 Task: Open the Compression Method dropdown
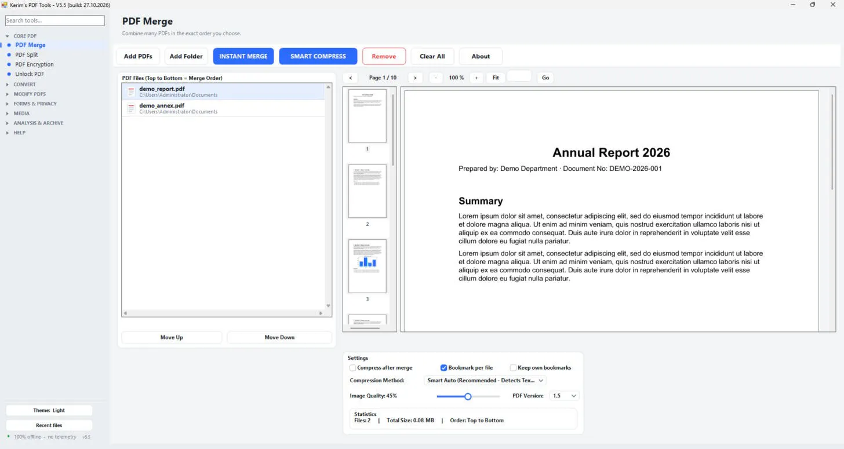coord(486,381)
